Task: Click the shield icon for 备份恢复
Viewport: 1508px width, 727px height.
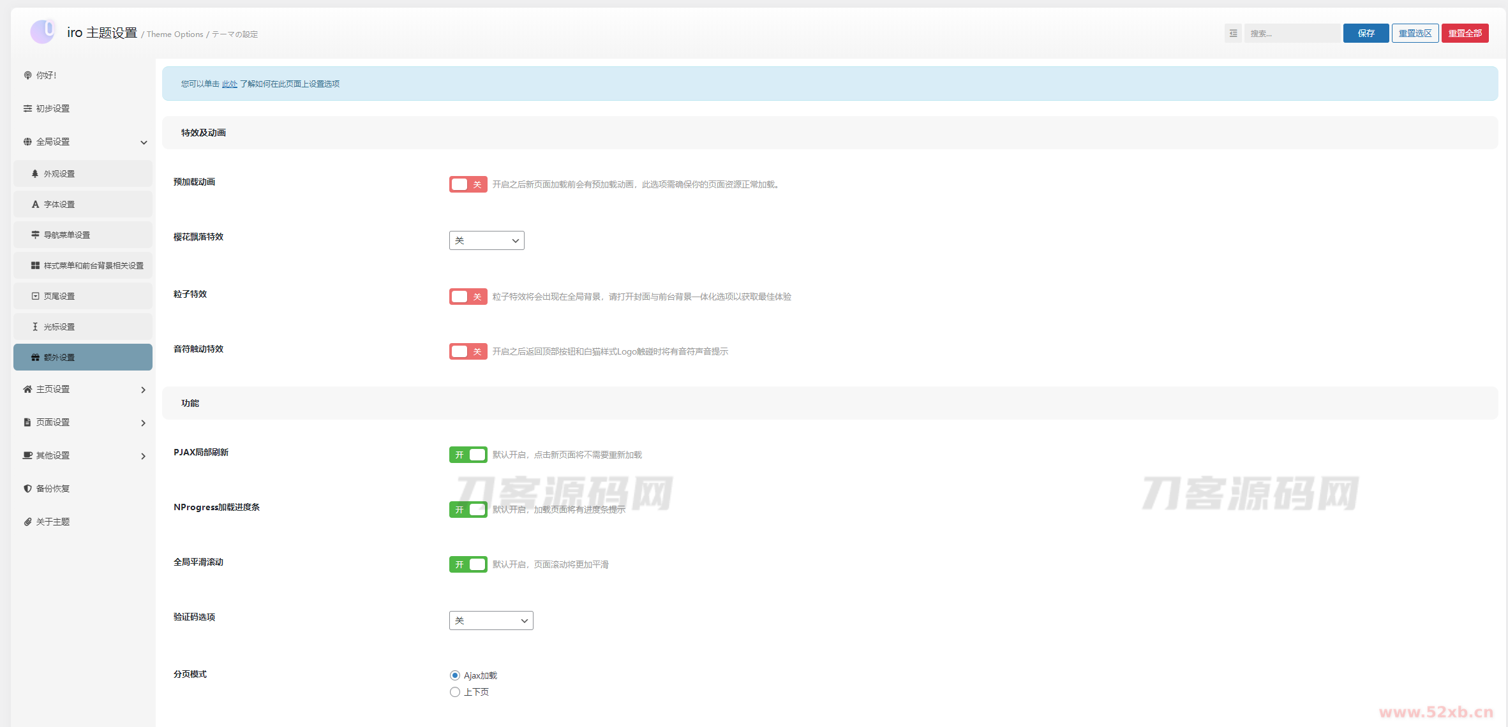Action: (27, 488)
